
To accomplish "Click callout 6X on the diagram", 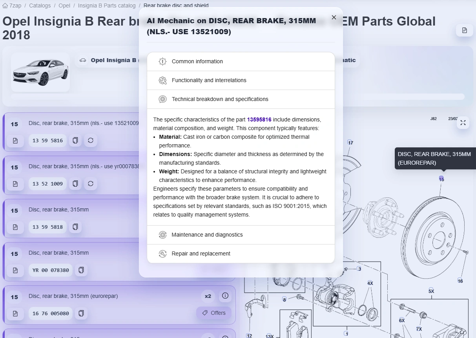I will (402, 320).
